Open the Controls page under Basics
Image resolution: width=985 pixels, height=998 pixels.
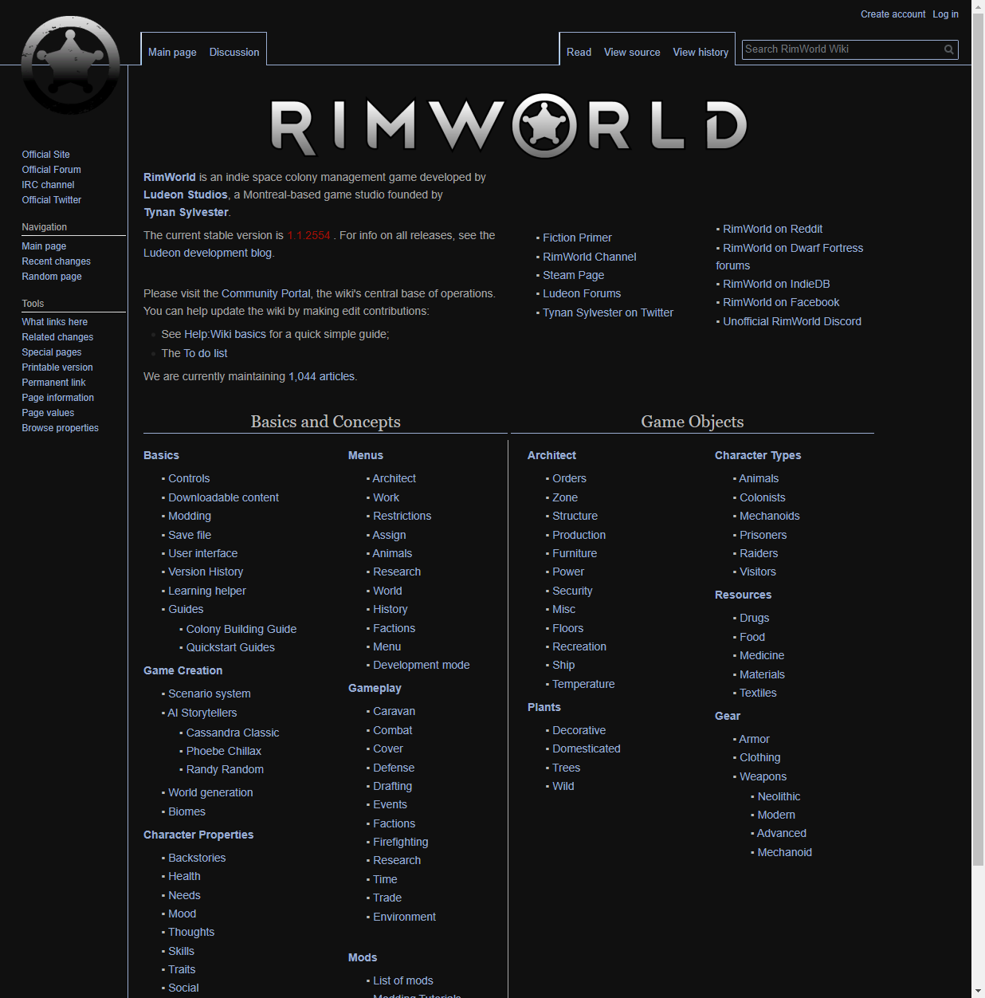coord(189,478)
